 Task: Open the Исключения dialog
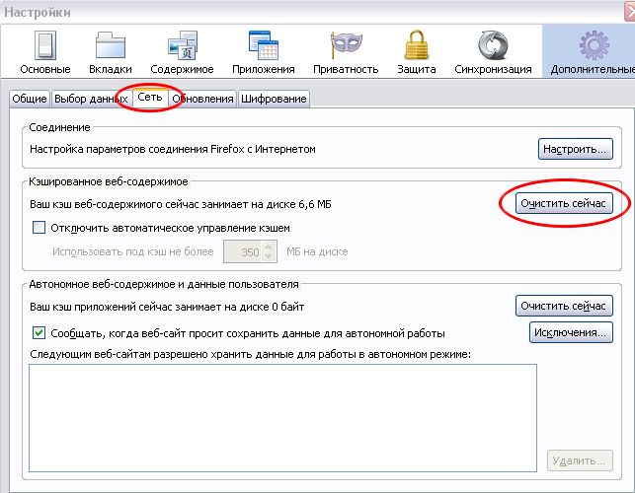tap(571, 332)
